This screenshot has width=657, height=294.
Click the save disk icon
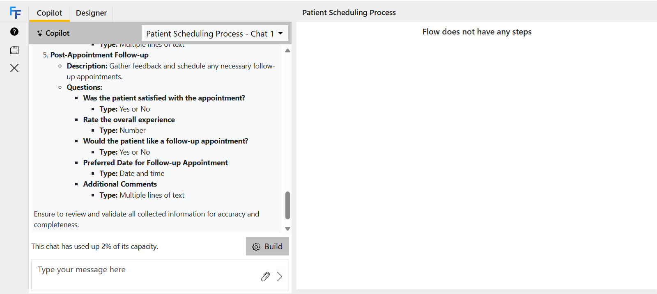click(x=14, y=50)
